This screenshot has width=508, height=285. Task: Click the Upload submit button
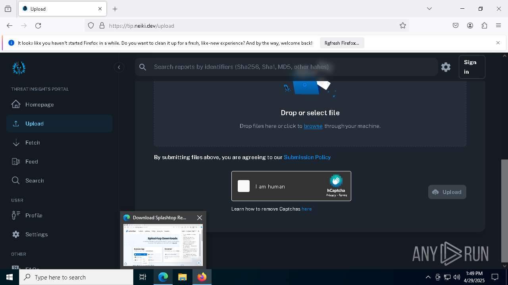click(x=447, y=192)
